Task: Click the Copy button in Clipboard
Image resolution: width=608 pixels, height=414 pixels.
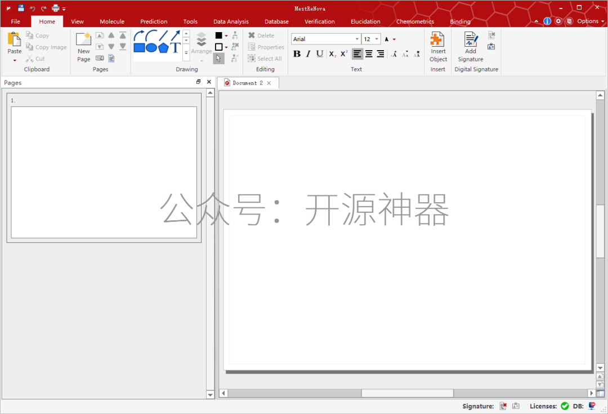Action: 38,35
